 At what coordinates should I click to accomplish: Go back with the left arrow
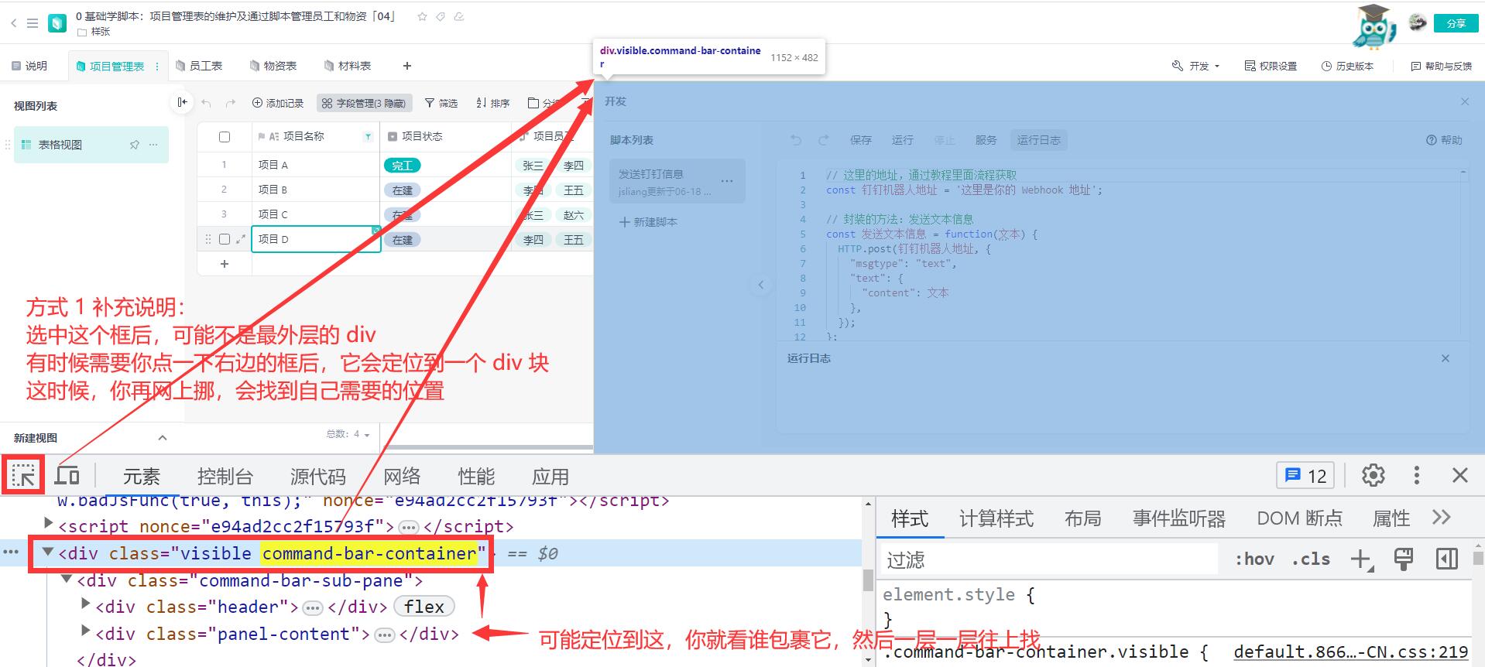(x=14, y=23)
